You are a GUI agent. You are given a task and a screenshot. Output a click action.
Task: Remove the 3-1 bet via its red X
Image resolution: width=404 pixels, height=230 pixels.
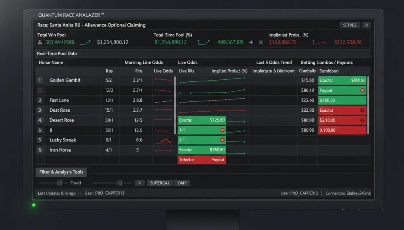222,140
